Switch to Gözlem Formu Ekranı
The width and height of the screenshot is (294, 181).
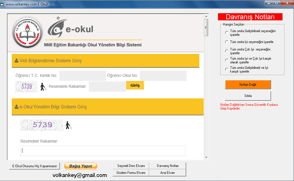tap(131, 173)
